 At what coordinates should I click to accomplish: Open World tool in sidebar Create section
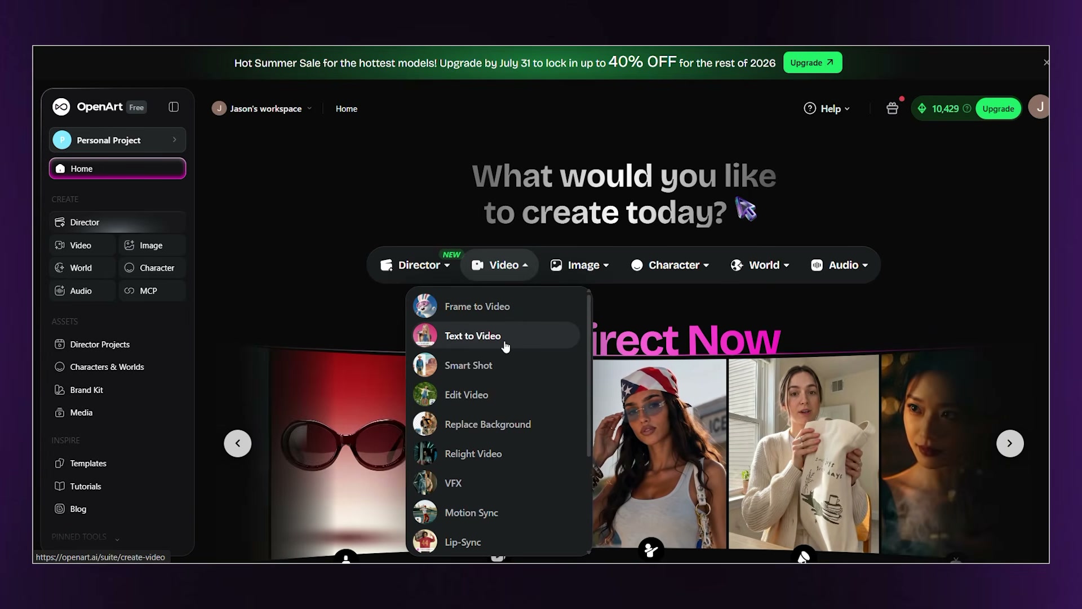pyautogui.click(x=82, y=268)
